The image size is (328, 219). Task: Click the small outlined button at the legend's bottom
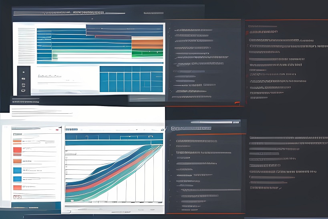point(17,197)
